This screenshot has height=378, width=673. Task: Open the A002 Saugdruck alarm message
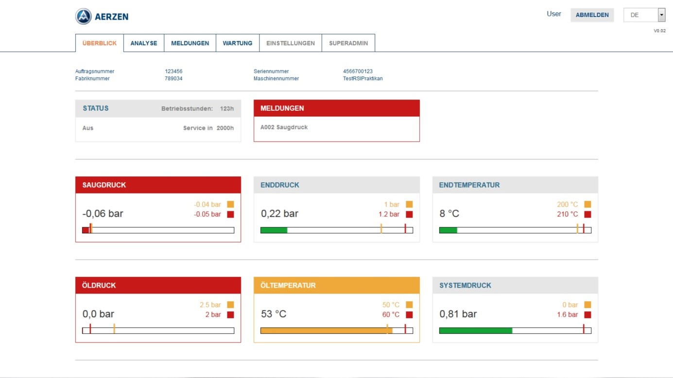285,127
